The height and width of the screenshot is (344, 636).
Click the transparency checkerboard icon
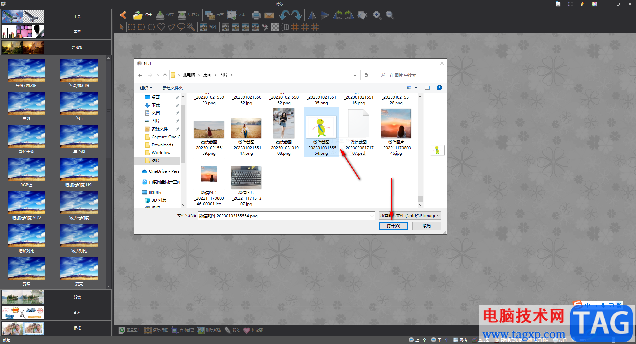coord(275,27)
